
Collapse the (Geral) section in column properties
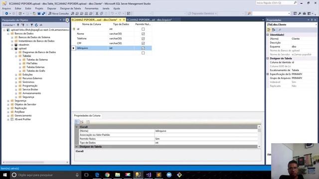77,127
